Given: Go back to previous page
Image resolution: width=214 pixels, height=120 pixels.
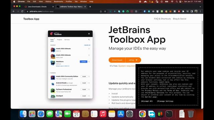Looking at the screenshot, I should pyautogui.click(x=14, y=11).
